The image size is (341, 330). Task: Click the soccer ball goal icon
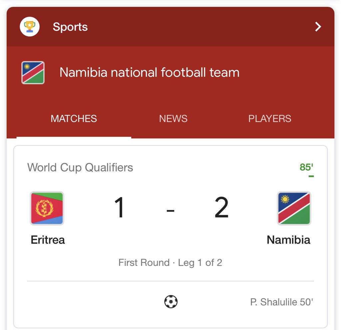tap(171, 301)
